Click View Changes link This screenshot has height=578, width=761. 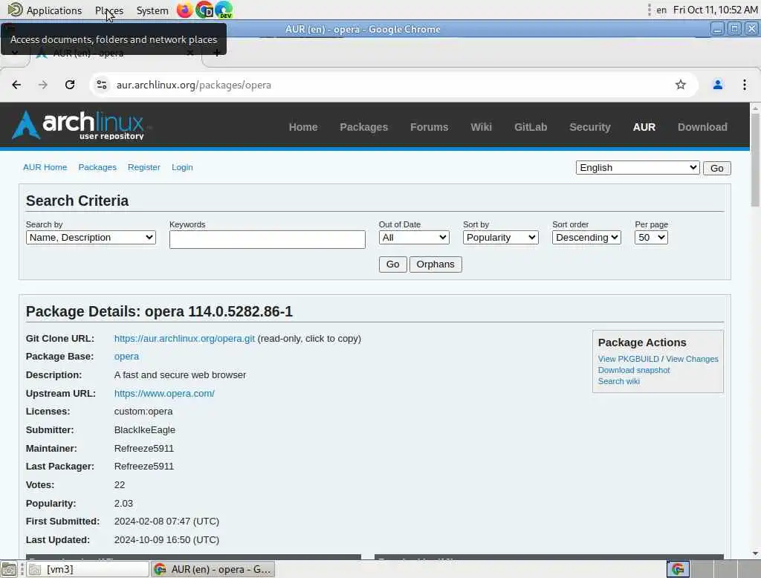[x=692, y=359]
